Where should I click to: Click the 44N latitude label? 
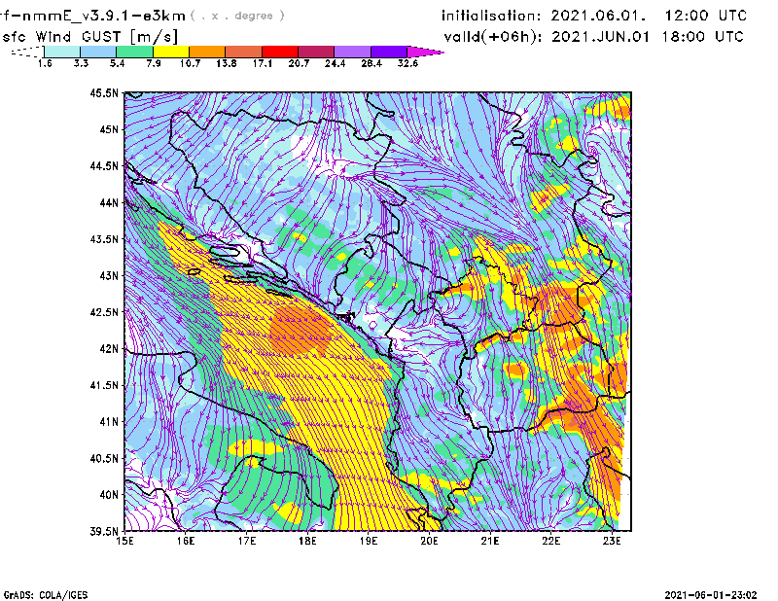109,202
